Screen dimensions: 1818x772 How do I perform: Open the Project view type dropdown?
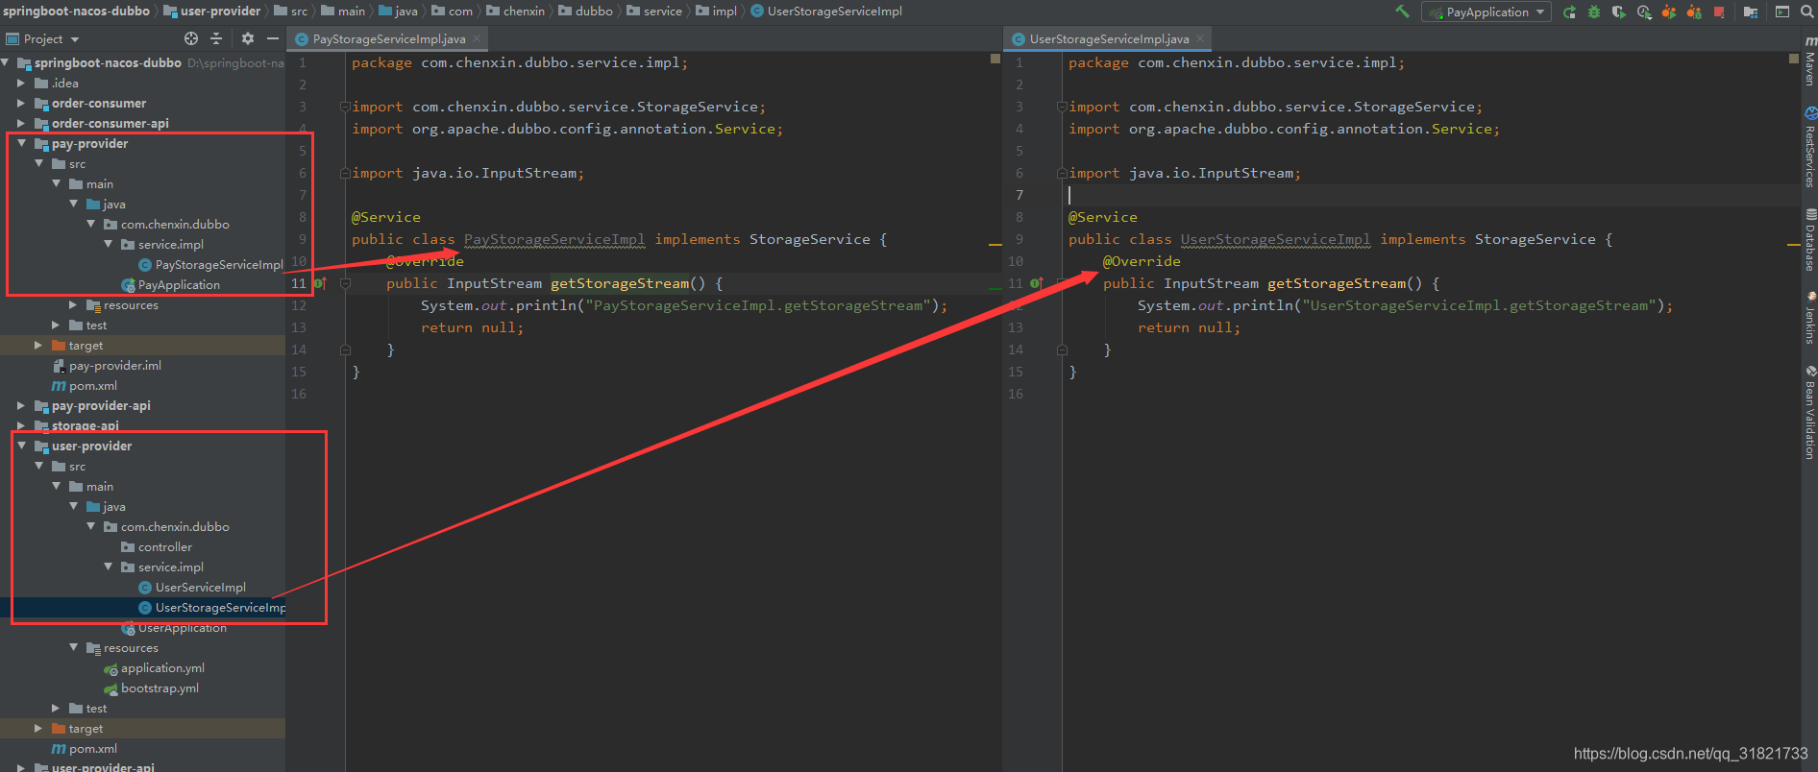43,38
